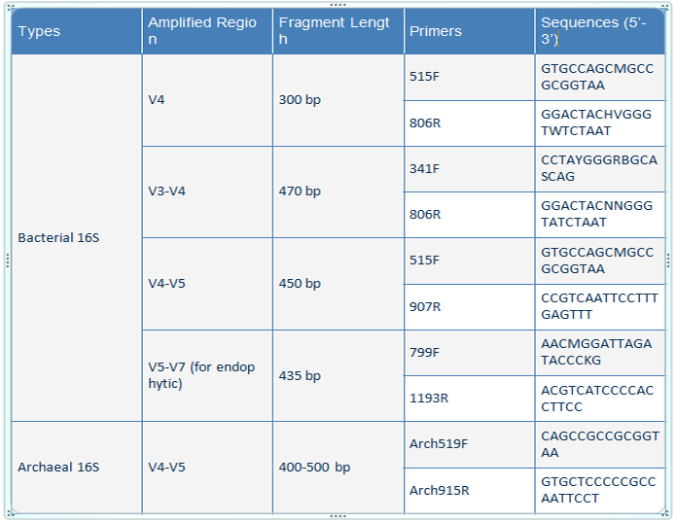Select the AACMGGATTAGATACCCKG sequence cell
Screen dimensions: 676x522
coord(599,352)
